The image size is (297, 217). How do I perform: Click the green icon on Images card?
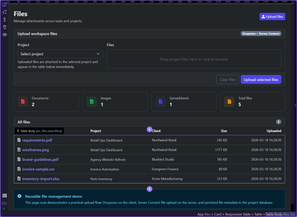92,101
